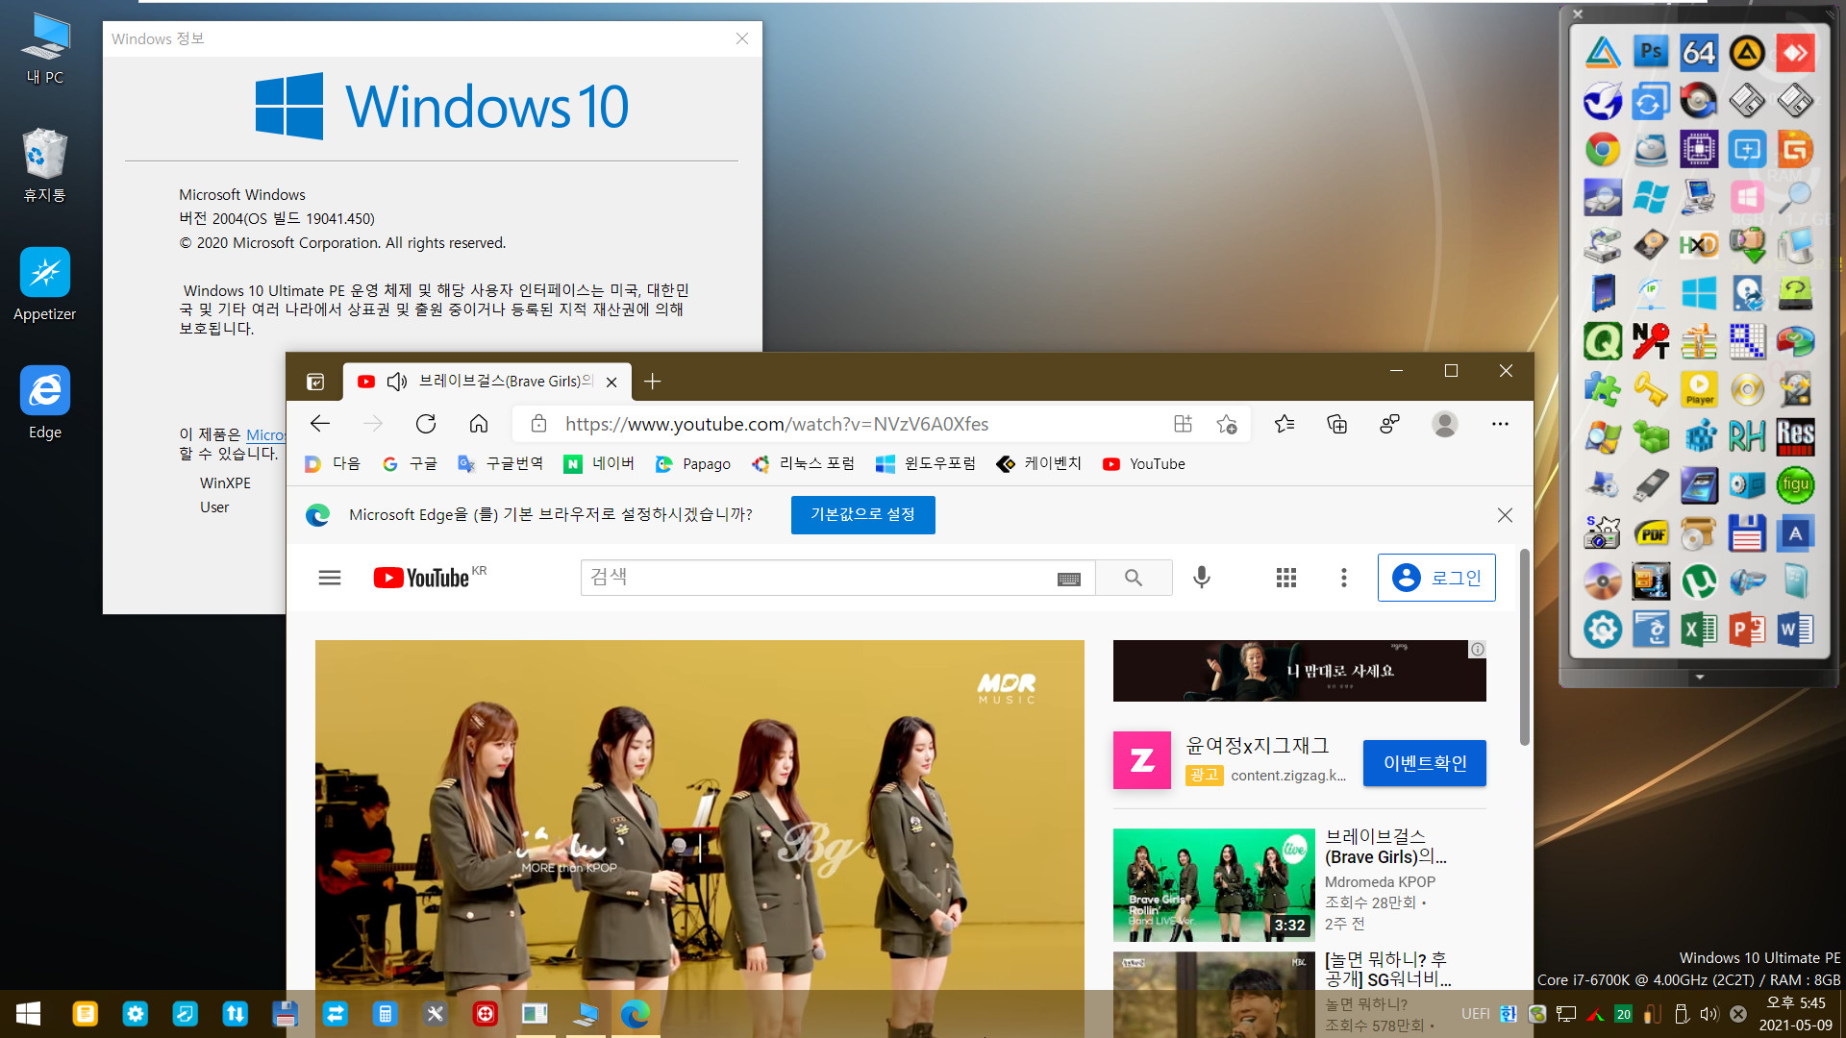Open the Brave Girls Rollin' video thumbnail
The width and height of the screenshot is (1846, 1038).
pos(1213,885)
